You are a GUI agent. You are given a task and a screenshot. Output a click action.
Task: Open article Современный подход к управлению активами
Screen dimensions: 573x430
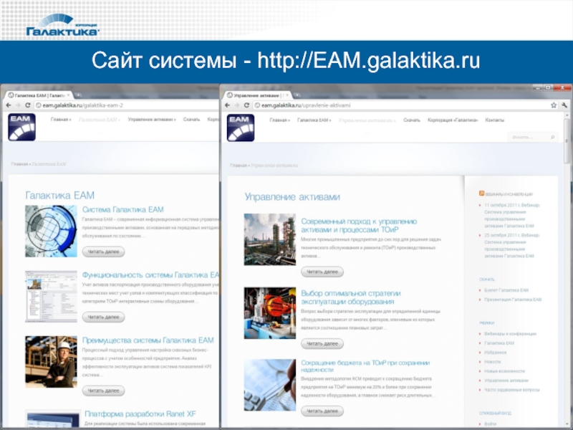[359, 226]
